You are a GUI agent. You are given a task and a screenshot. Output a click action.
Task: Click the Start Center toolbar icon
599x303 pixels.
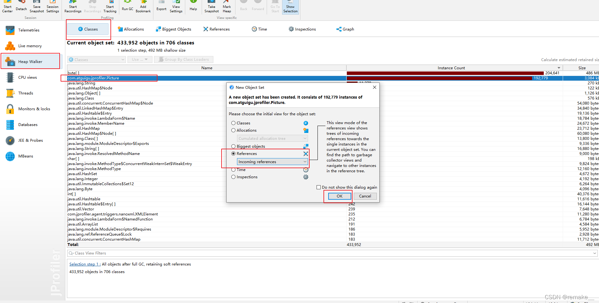pyautogui.click(x=8, y=7)
